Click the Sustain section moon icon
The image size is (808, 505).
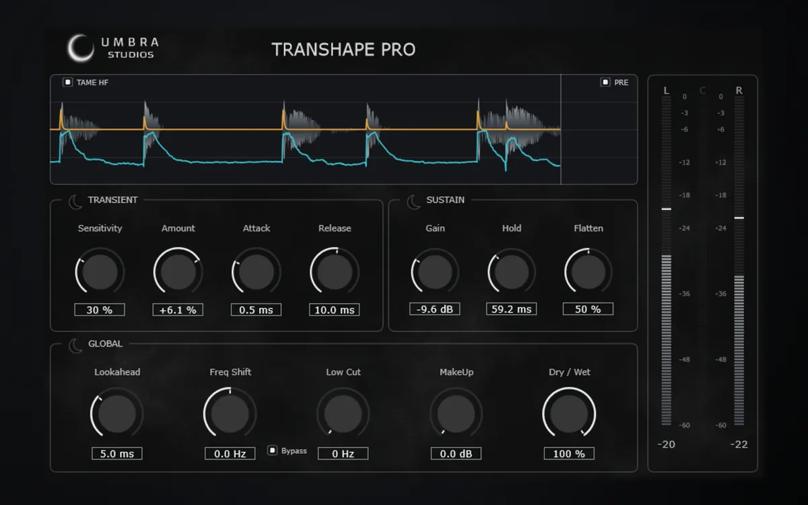pos(414,201)
